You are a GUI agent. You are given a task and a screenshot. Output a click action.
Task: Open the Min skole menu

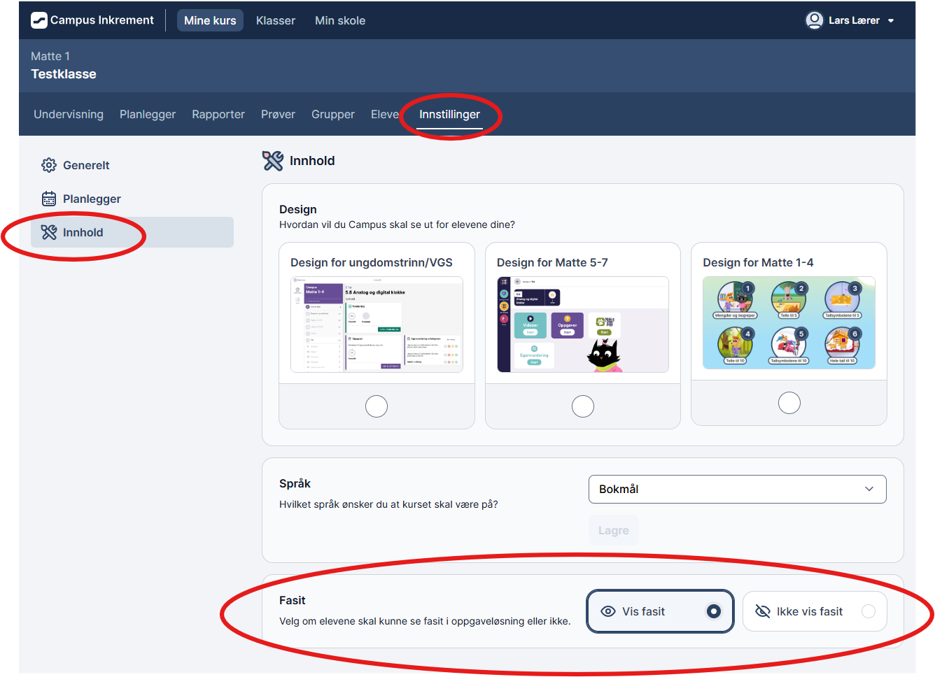pos(340,20)
